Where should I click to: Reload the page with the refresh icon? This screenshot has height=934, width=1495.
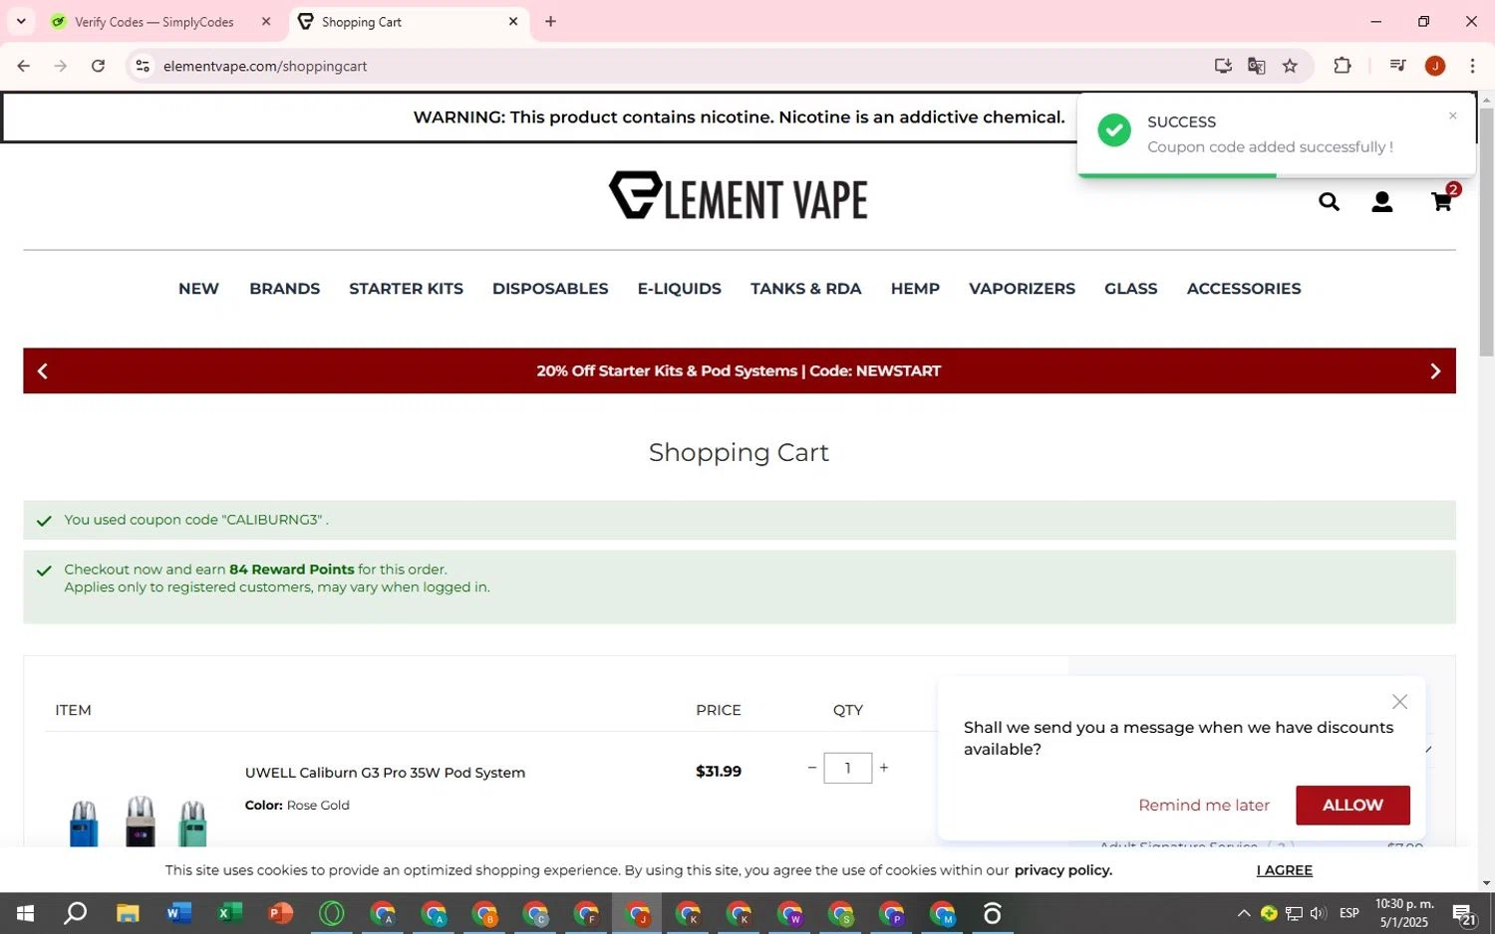pos(98,66)
